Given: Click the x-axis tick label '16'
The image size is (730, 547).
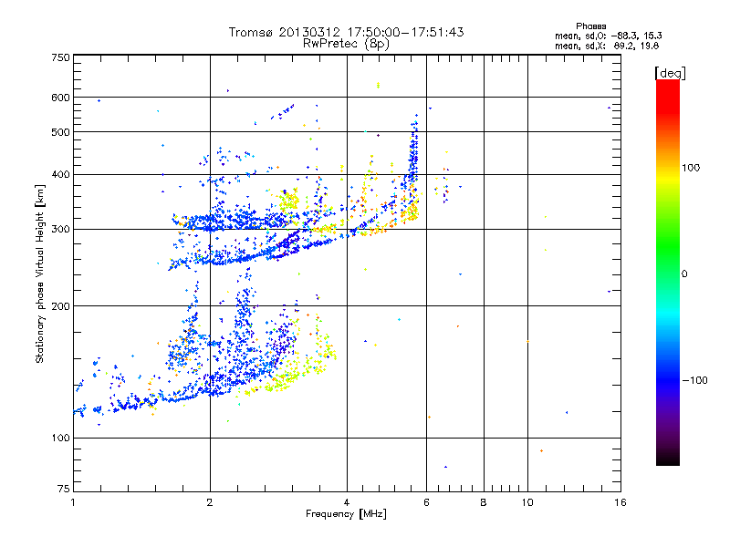Looking at the screenshot, I should click(620, 502).
